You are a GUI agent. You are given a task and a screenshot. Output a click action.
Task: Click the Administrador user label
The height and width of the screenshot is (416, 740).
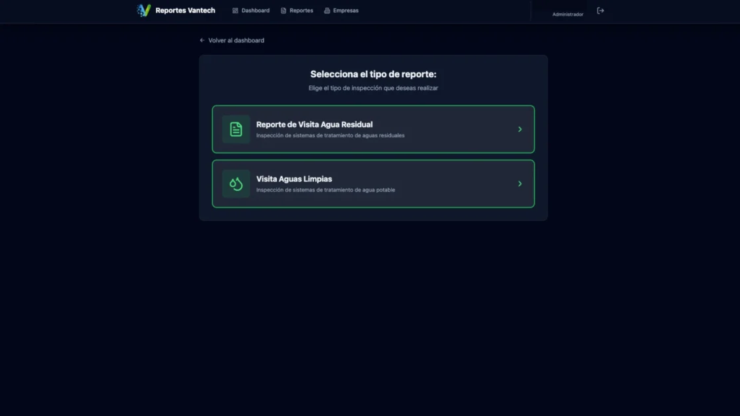coord(568,14)
